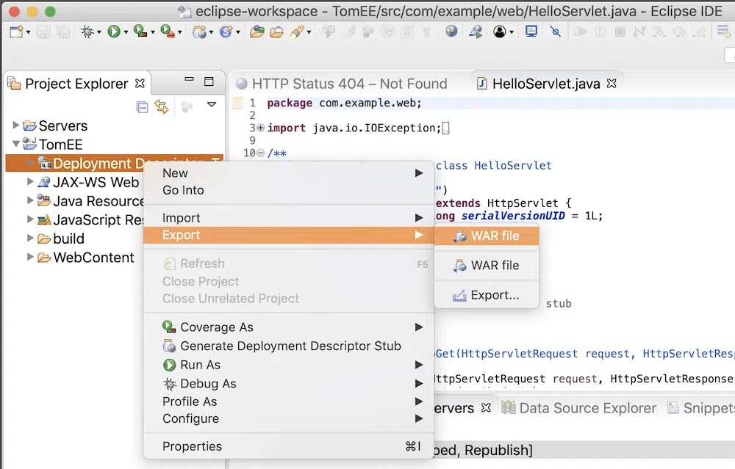735x469 pixels.
Task: Click the Open Type folder icon
Action: pos(257,32)
